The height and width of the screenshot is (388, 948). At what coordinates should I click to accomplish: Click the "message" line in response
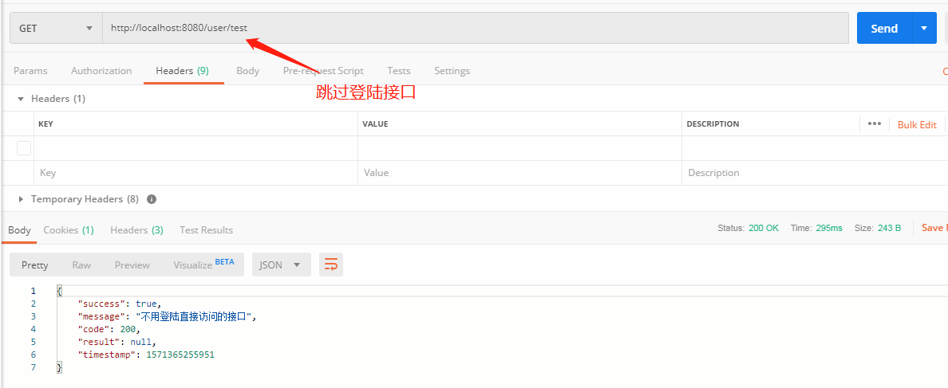[167, 316]
